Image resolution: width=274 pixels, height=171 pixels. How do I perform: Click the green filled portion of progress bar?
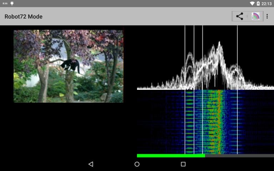[x=171, y=156]
